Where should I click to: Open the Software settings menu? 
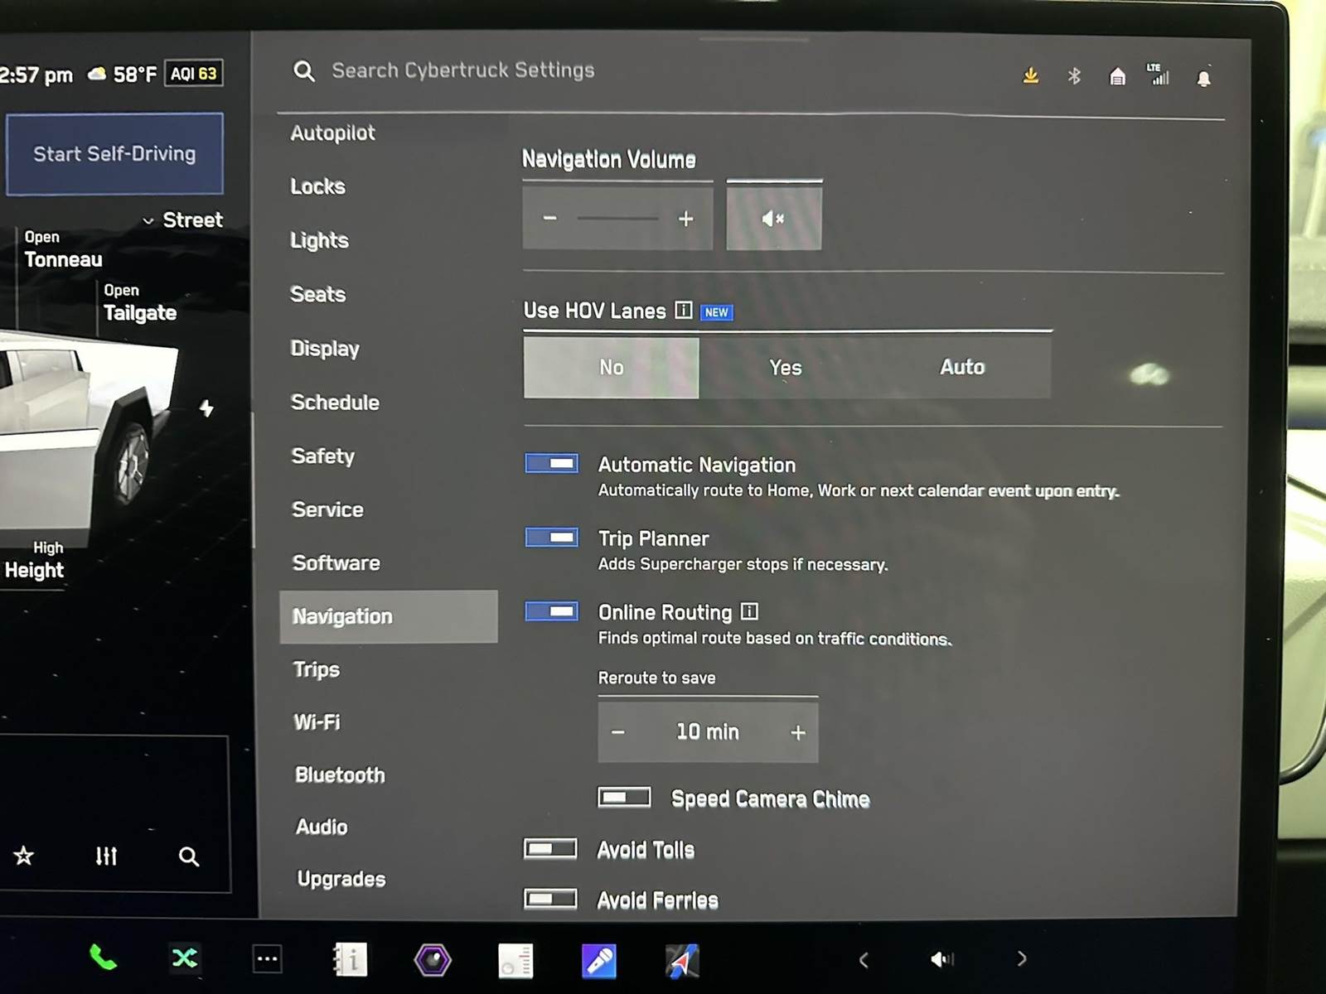336,563
